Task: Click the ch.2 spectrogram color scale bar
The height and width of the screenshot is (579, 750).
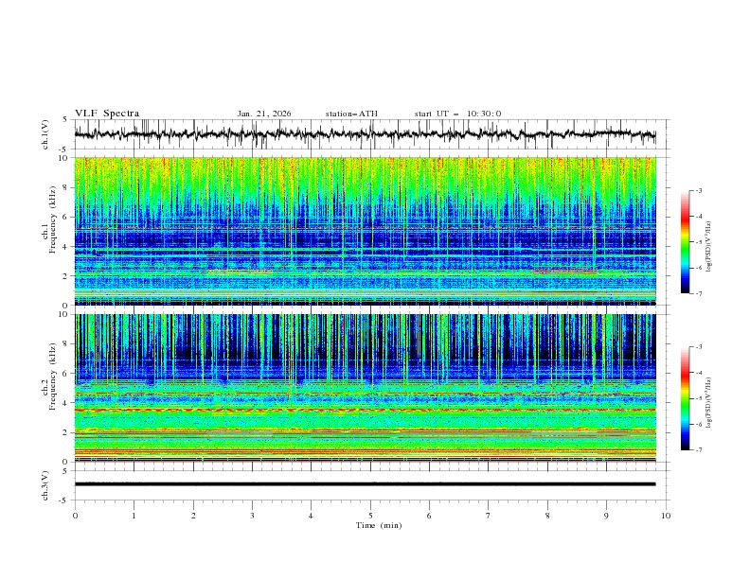Action: point(685,398)
